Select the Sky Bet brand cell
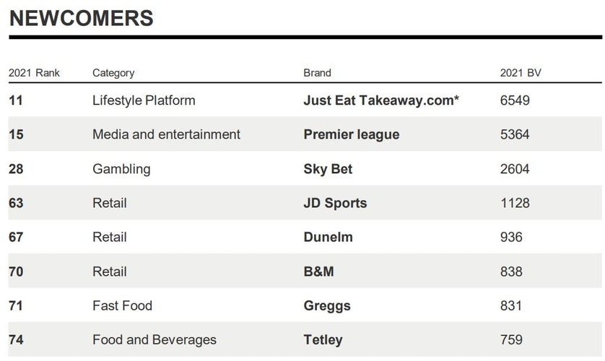The width and height of the screenshot is (605, 361). (328, 169)
